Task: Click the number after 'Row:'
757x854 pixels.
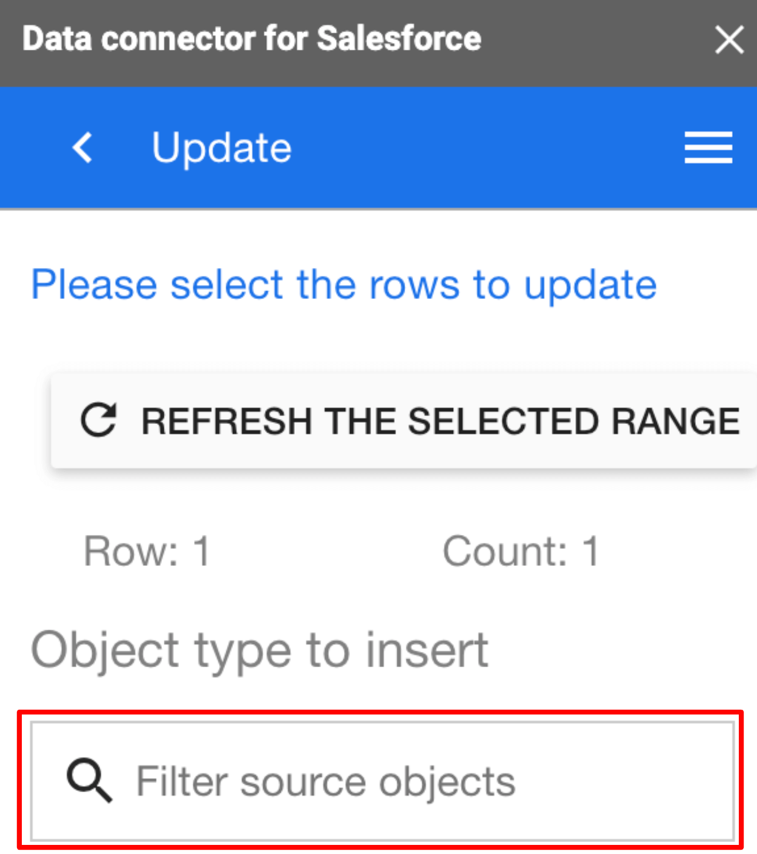Action: pos(201,551)
